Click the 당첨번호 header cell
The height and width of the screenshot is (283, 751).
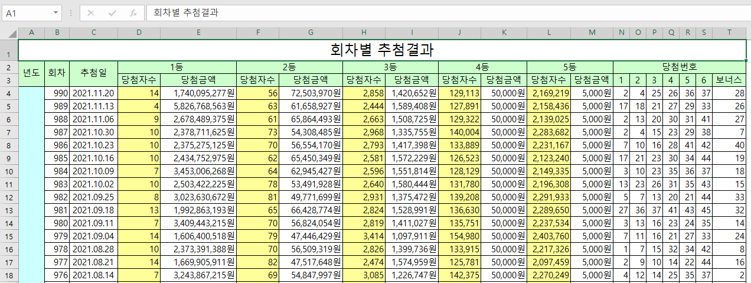(x=680, y=67)
